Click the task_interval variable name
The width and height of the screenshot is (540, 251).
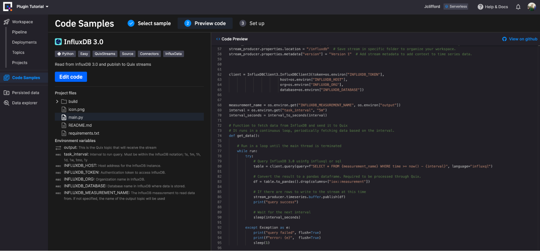[76, 154]
